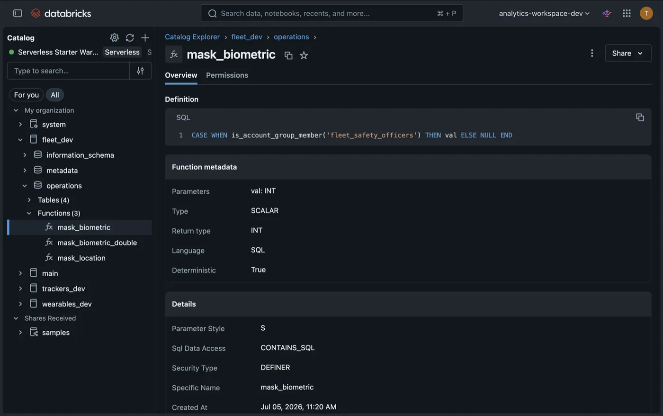Click the information_schema database icon
Image resolution: width=663 pixels, height=416 pixels.
point(38,154)
